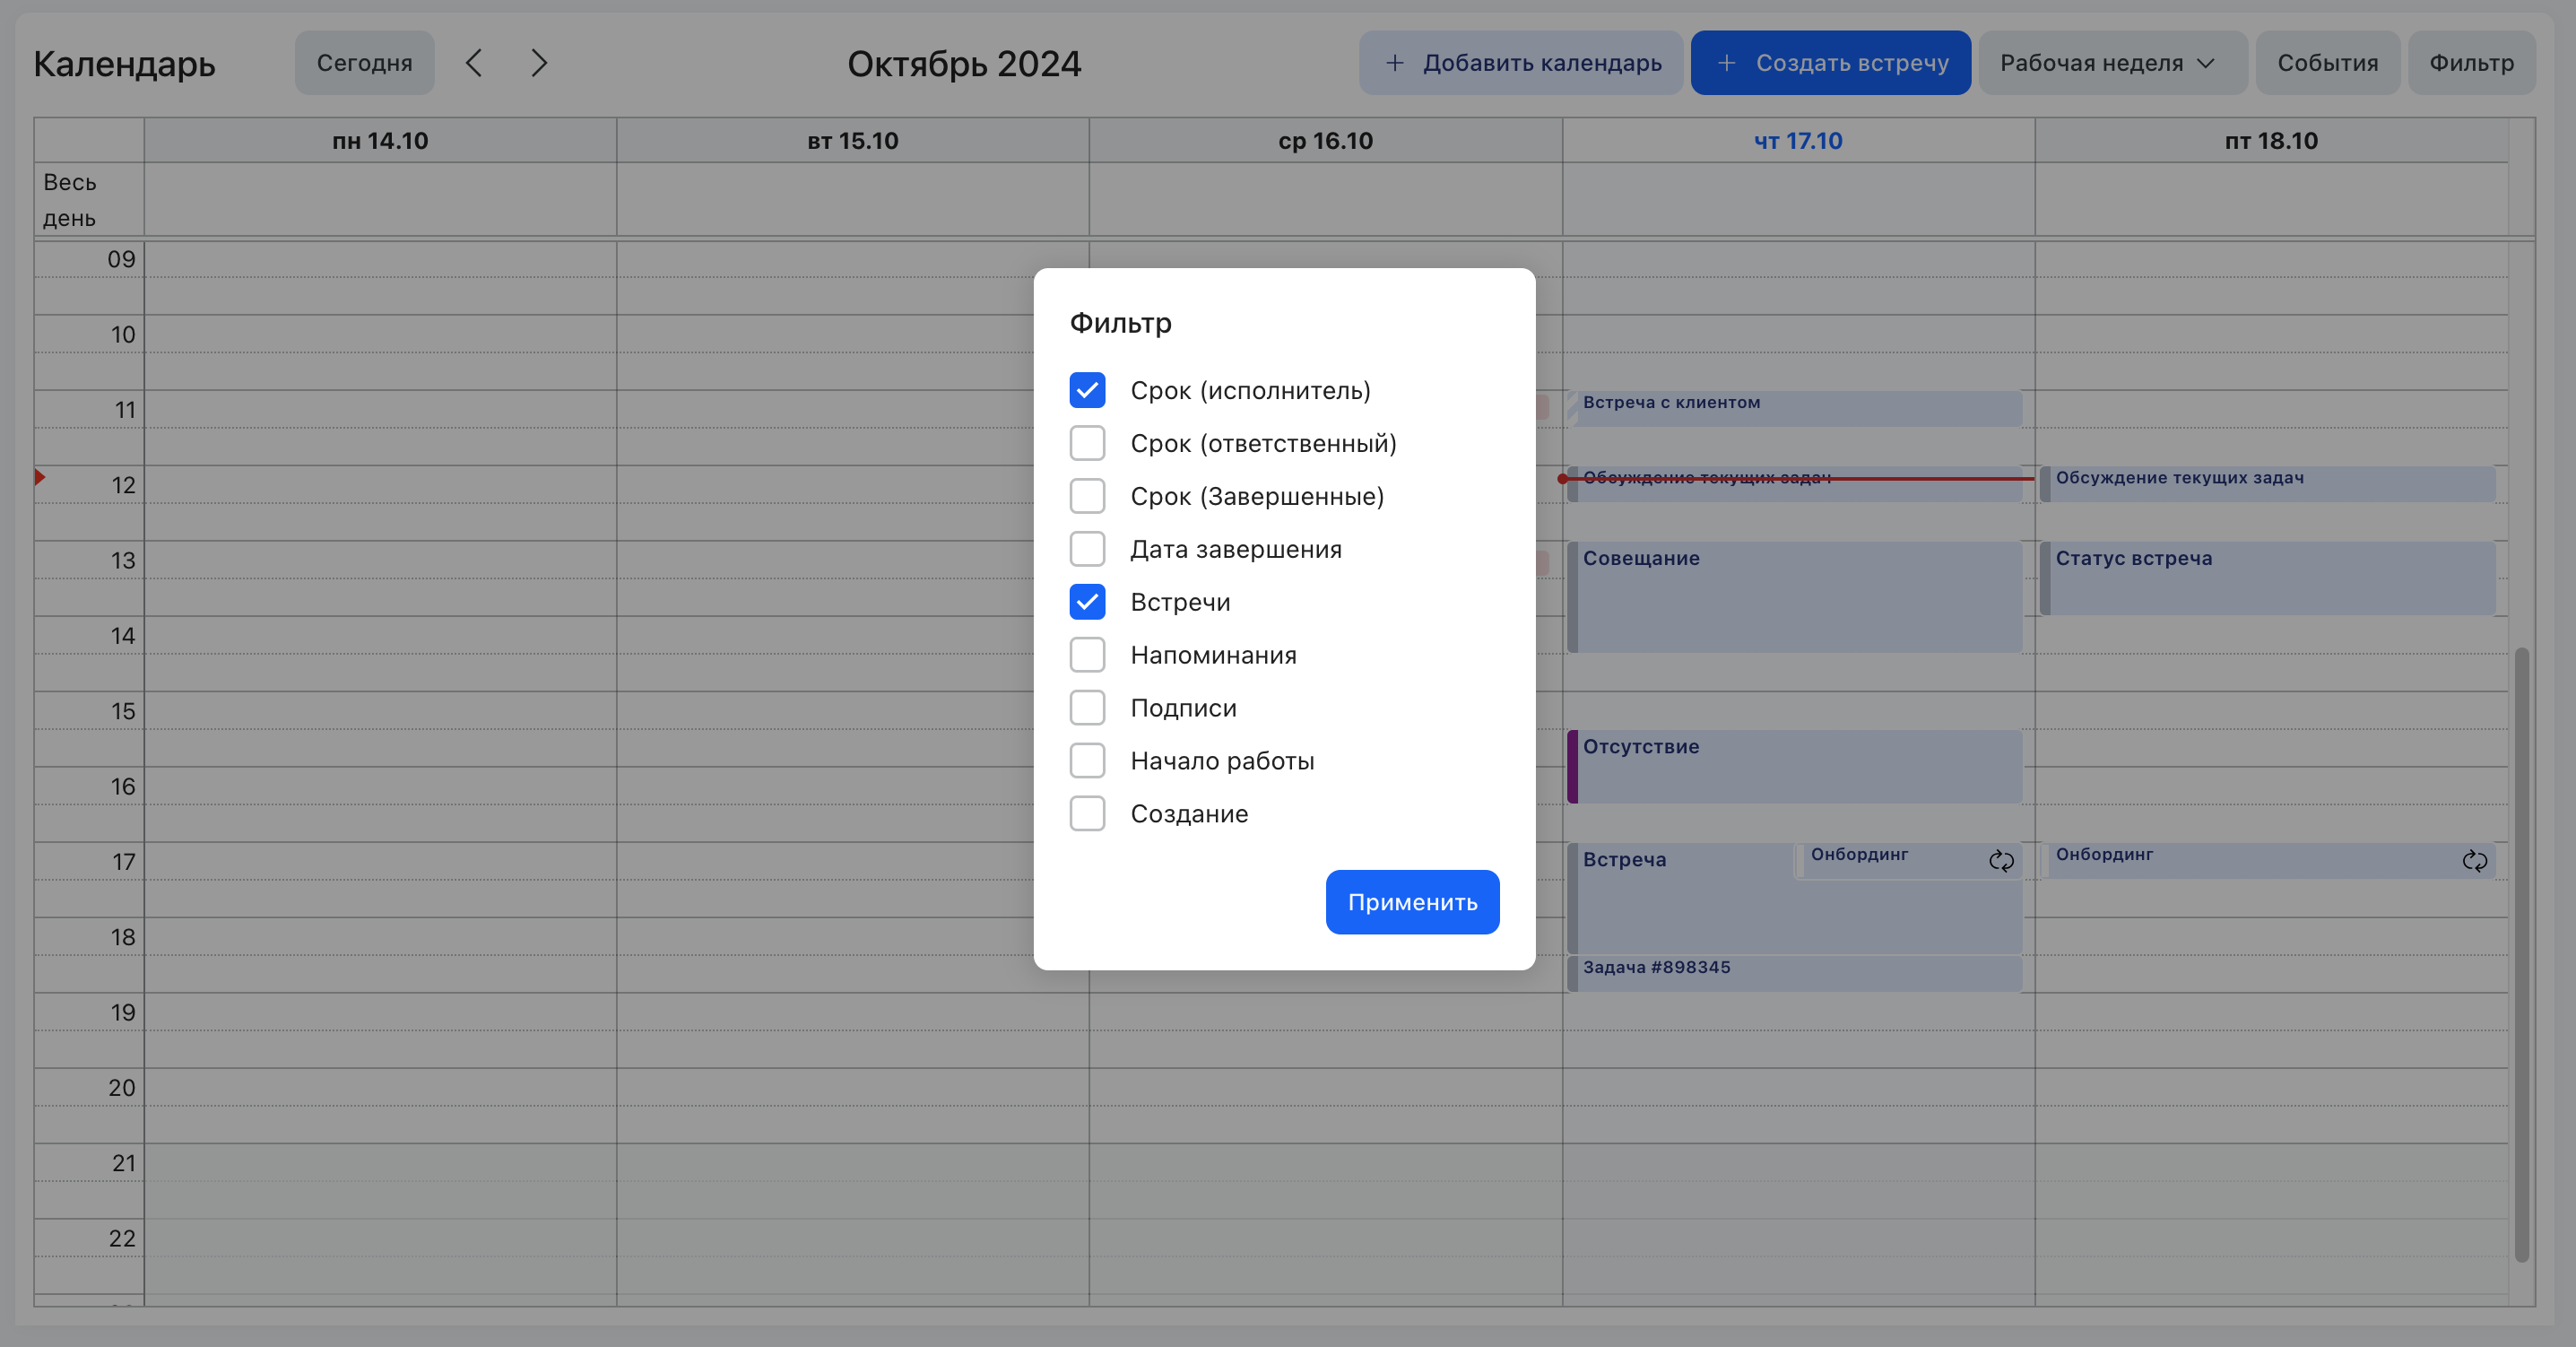
Task: Select пн 14.10 day header
Action: click(x=380, y=141)
